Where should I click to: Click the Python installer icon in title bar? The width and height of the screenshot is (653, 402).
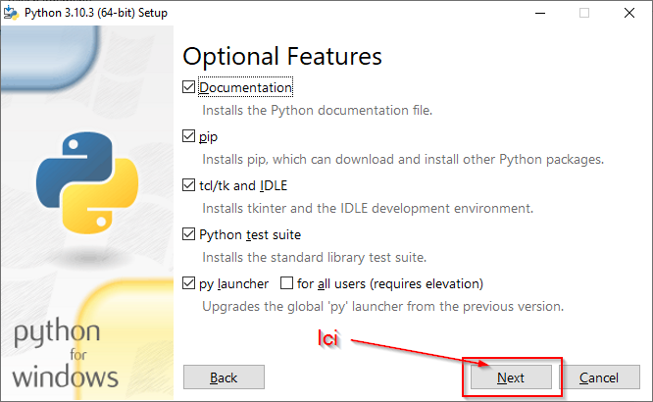point(11,13)
